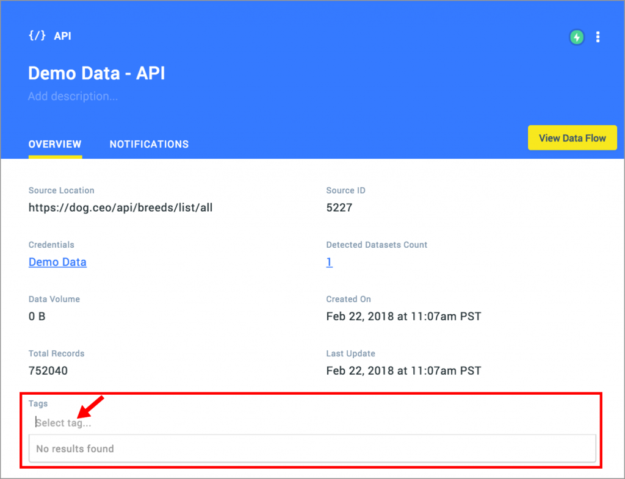This screenshot has height=479, width=625.
Task: Click the Total Records value 752040
Action: tap(48, 371)
